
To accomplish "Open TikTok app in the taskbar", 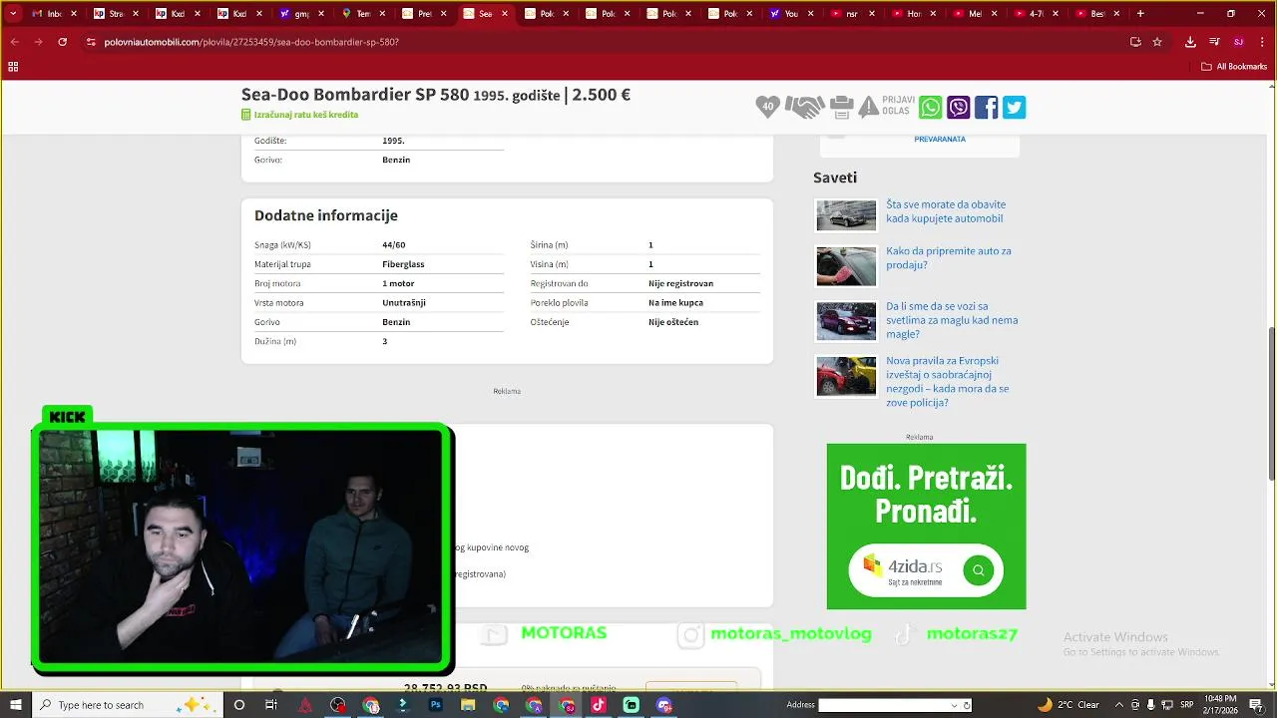I will point(599,705).
